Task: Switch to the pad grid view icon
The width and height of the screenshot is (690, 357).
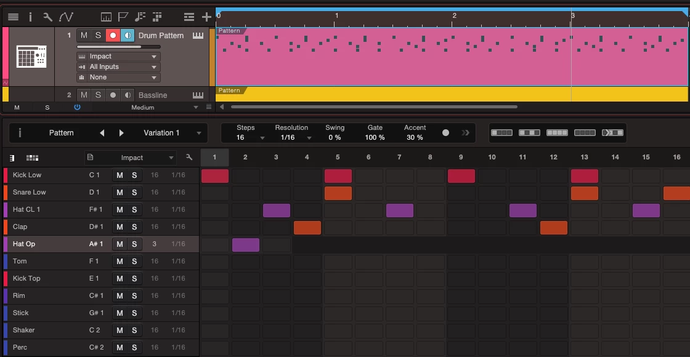Action: coord(32,158)
